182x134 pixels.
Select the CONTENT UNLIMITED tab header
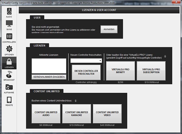point(46,91)
